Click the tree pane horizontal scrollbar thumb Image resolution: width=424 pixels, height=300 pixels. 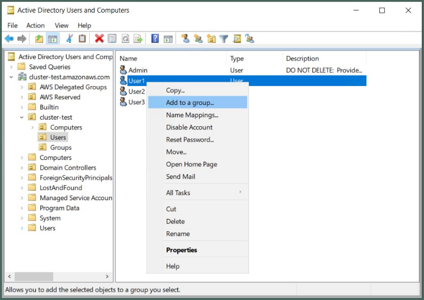(34, 276)
